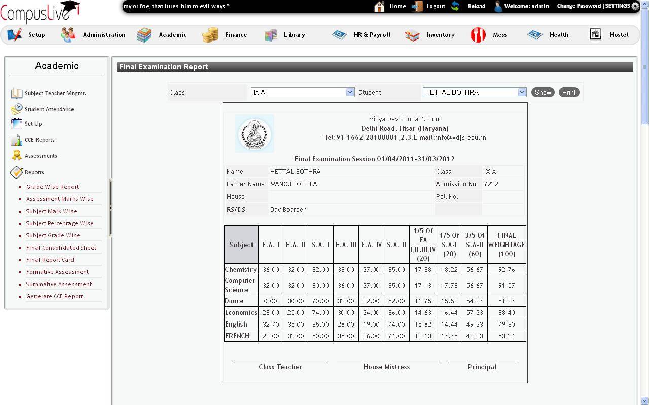The height and width of the screenshot is (405, 649).
Task: Click the Assessments ribbon icon
Action: [x=17, y=155]
